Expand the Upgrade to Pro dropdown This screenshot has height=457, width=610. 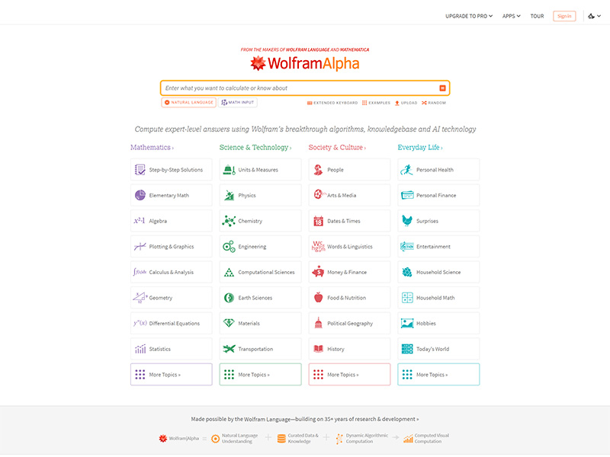point(470,15)
